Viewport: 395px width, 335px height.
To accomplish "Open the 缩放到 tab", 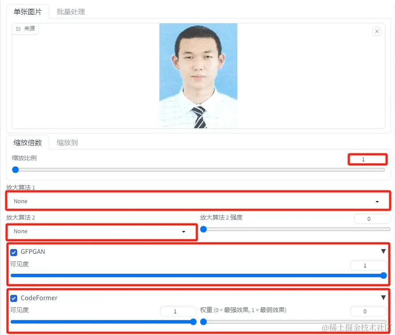I will (67, 142).
